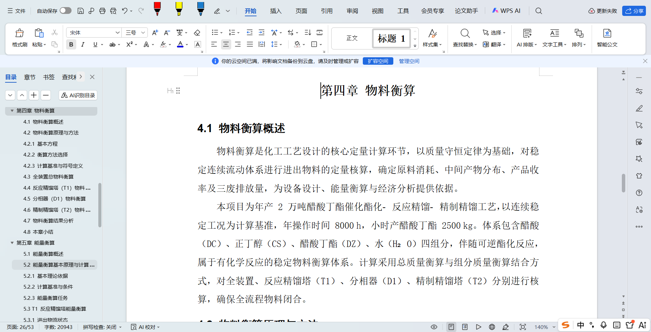Click the 分享 share button

(x=634, y=11)
